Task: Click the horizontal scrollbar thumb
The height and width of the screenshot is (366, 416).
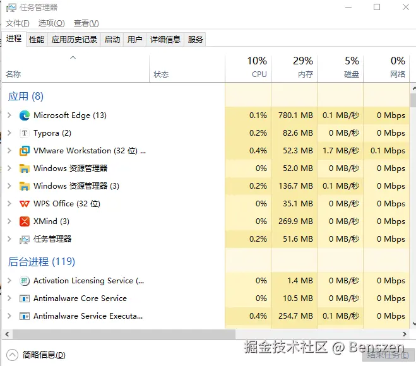Action: point(124,334)
